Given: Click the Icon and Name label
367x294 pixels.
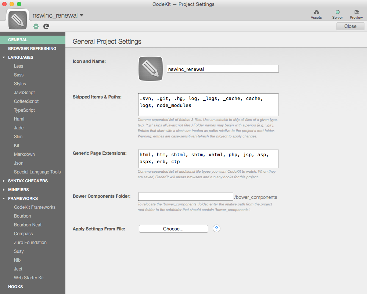Looking at the screenshot, I should pos(89,61).
